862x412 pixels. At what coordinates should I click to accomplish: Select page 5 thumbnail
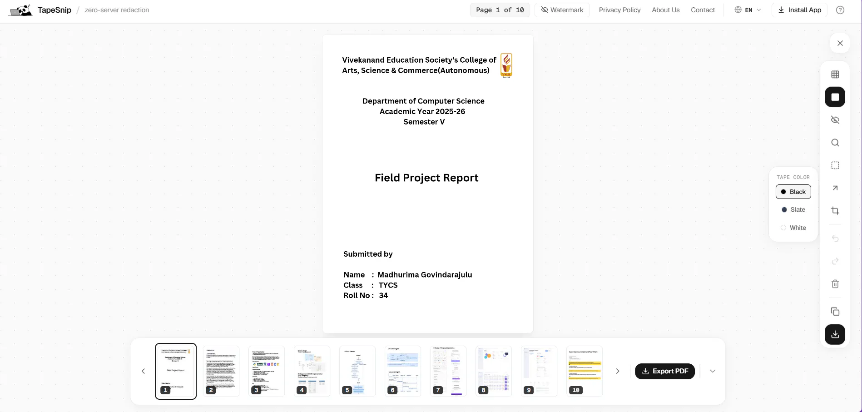coord(357,371)
